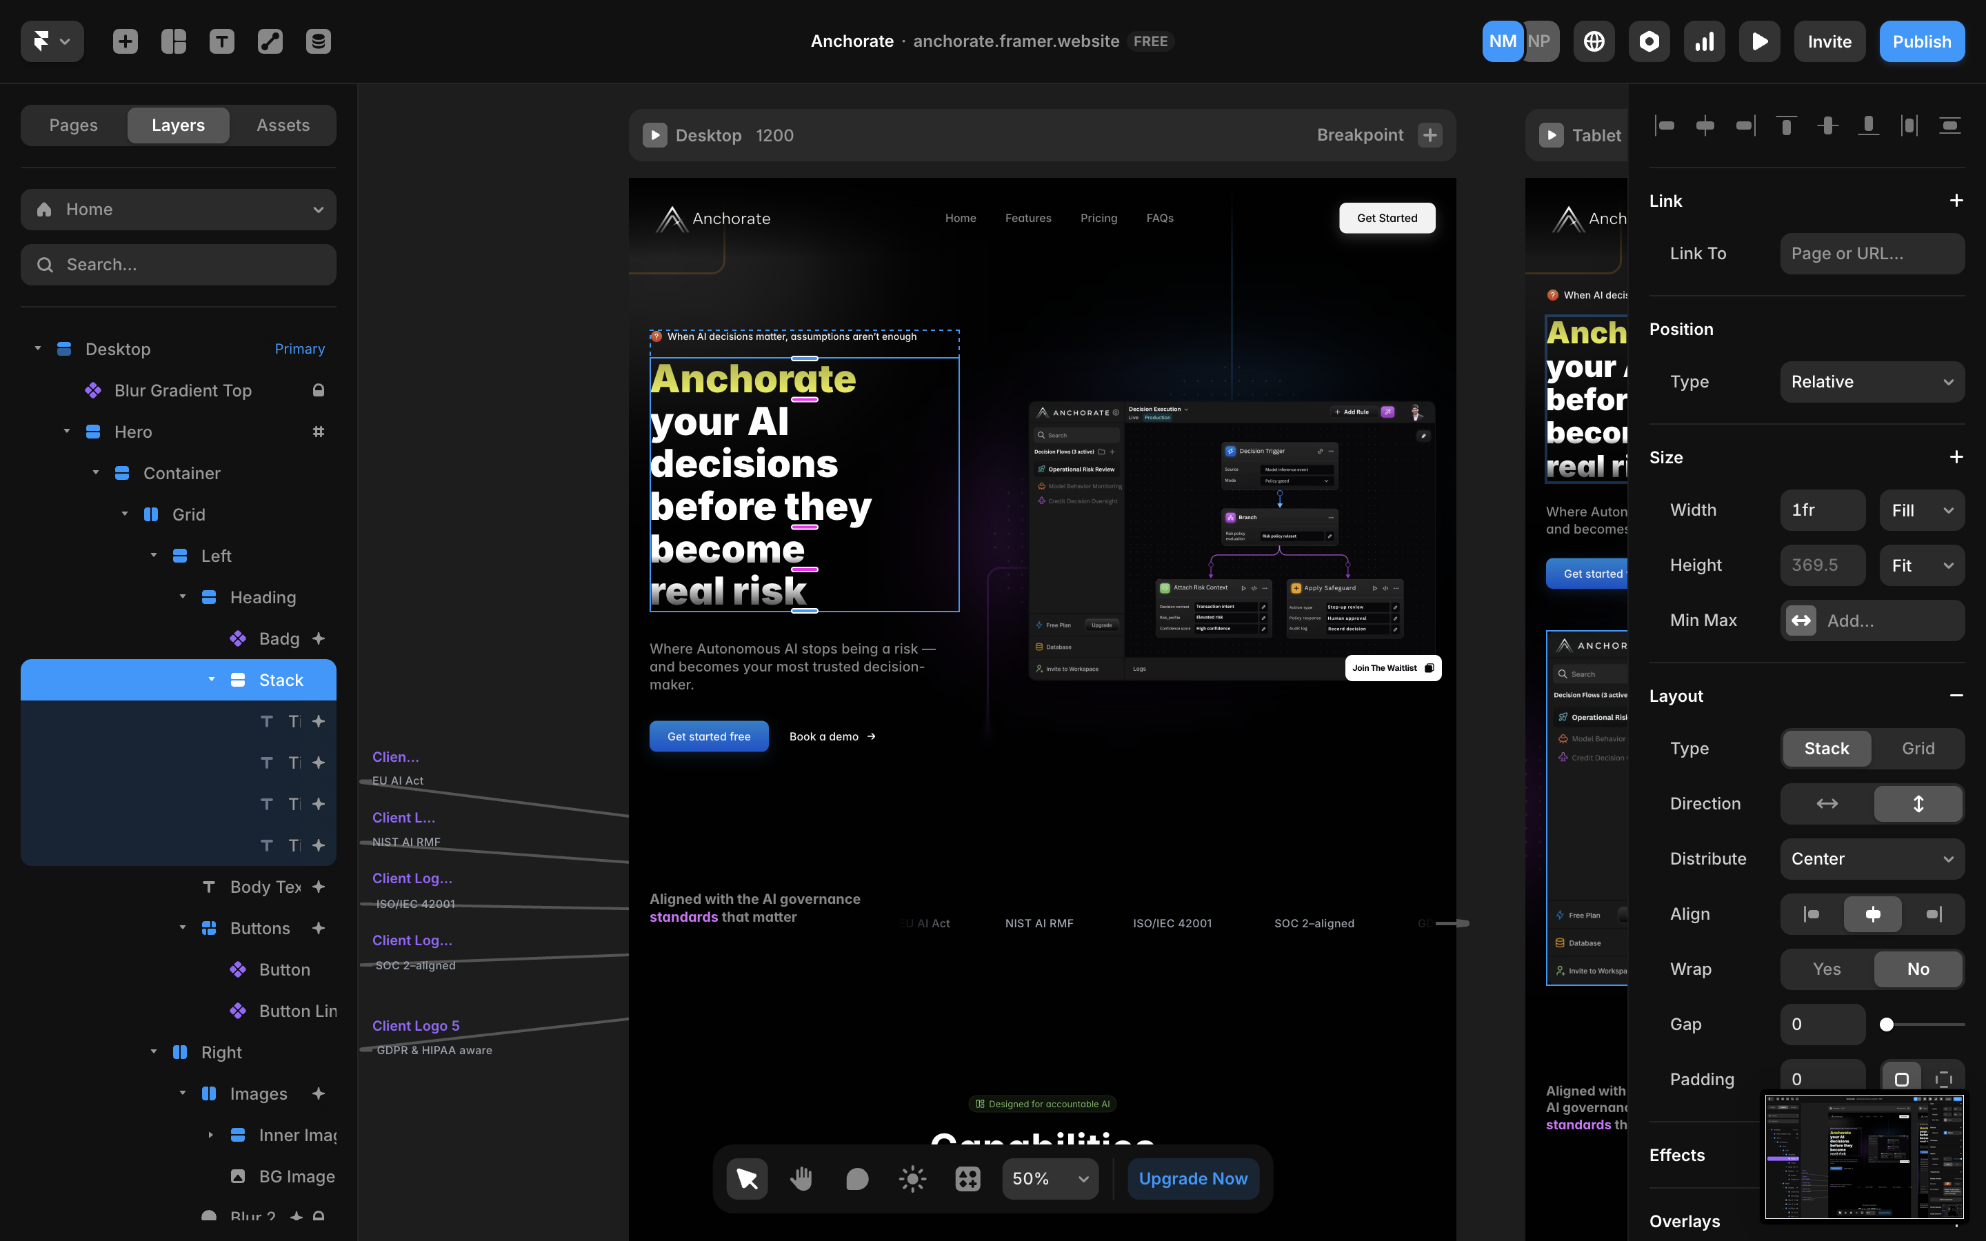Open the CMS database icon

pyautogui.click(x=319, y=41)
